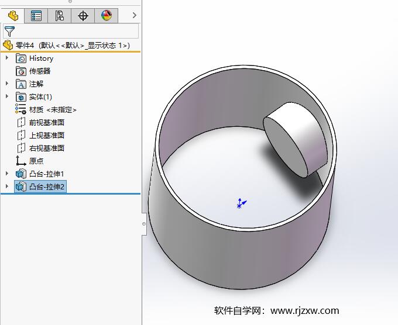Show more manager tabs via right chevron
398x325 pixels.
click(135, 15)
